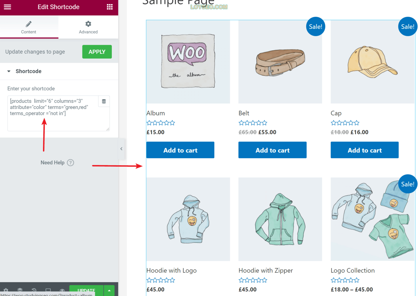This screenshot has height=296, width=418.
Task: Click the Need Help question mark icon
Action: click(x=70, y=163)
